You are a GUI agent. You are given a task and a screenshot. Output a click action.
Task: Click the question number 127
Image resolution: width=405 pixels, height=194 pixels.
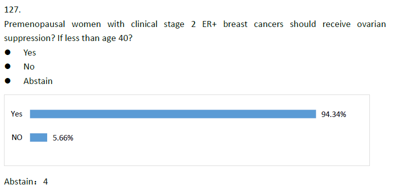13,10
